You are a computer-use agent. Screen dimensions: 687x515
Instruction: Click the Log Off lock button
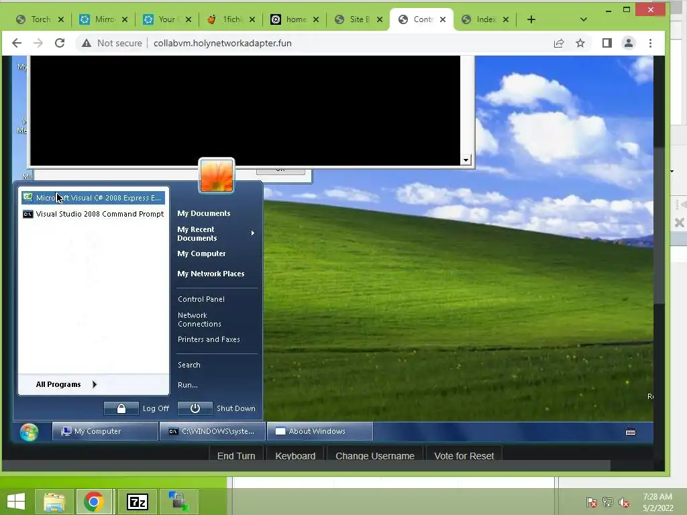[x=121, y=408]
